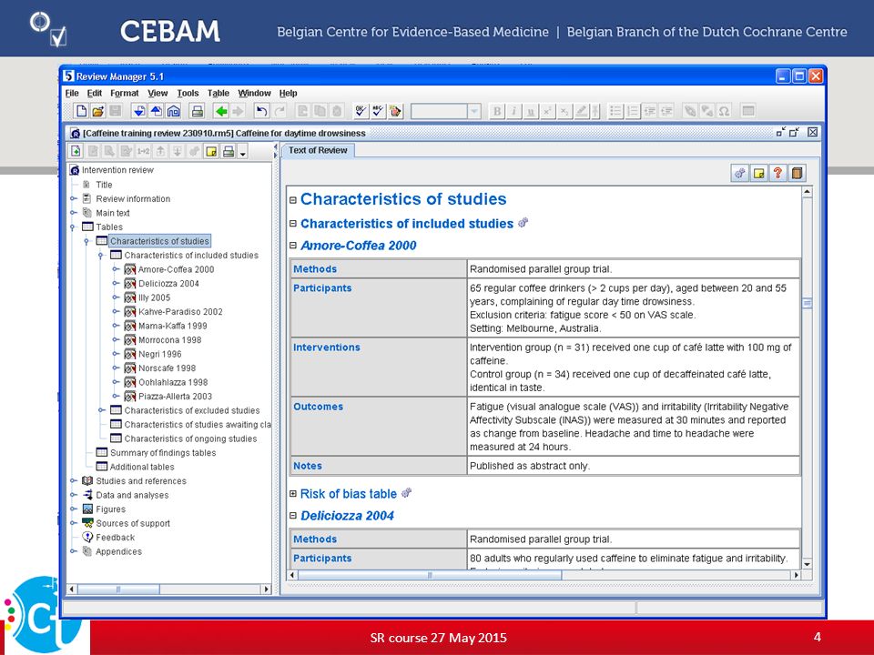874x655 pixels.
Task: Select Illy 2005 study in tree
Action: (155, 297)
